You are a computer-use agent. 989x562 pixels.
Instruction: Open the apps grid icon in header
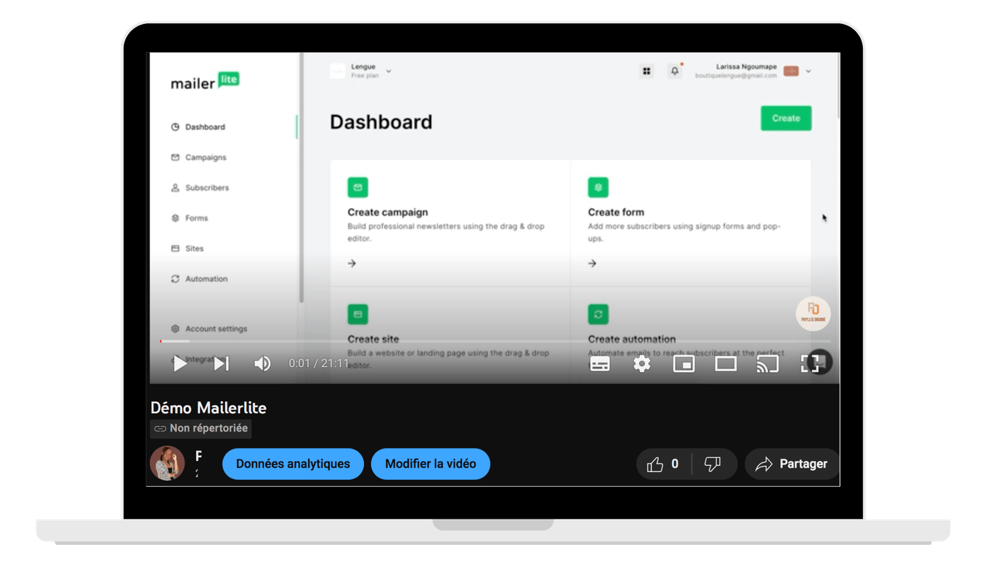pos(646,71)
